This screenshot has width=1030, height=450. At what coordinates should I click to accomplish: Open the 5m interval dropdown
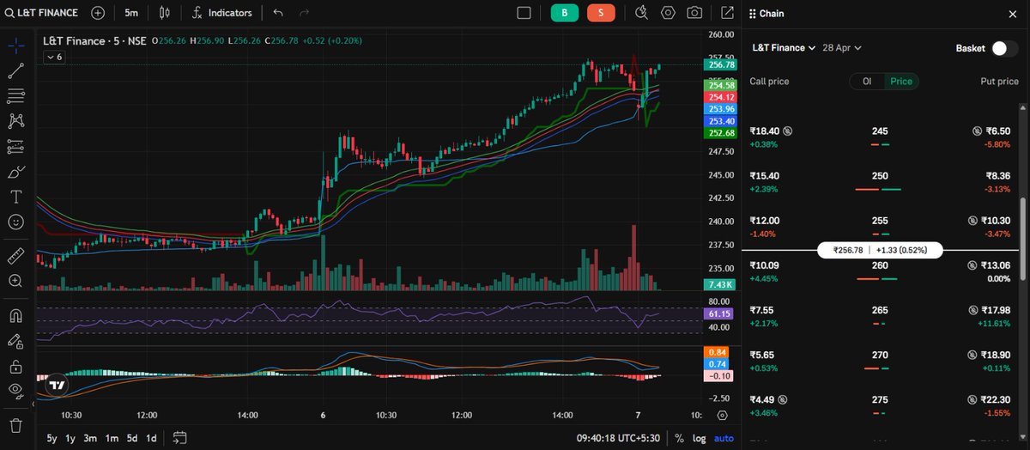point(130,13)
